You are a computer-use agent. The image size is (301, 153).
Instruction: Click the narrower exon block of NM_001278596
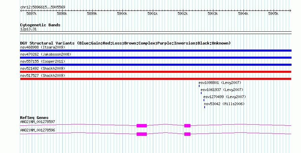coord(187,134)
